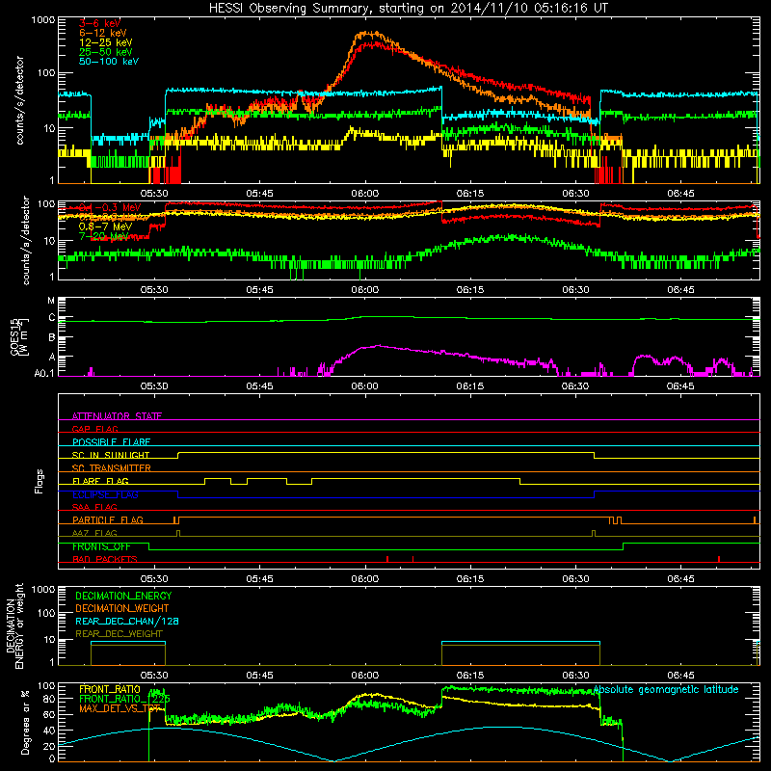Screen dimensions: 771x771
Task: Select the FRONT_RATIO legend label
Action: (110, 689)
